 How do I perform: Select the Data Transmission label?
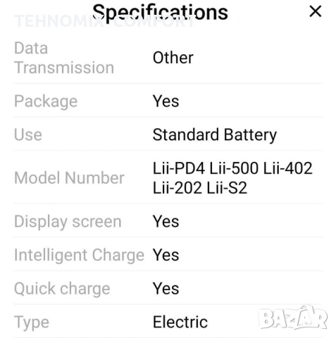click(64, 58)
